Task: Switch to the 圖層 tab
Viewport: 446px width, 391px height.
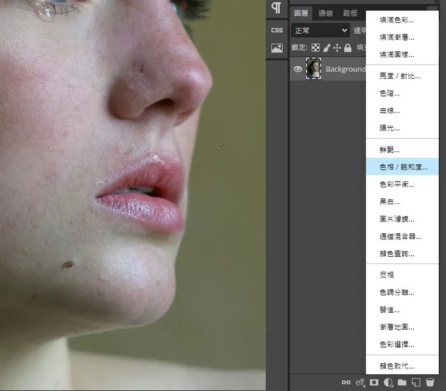Action: (x=301, y=13)
